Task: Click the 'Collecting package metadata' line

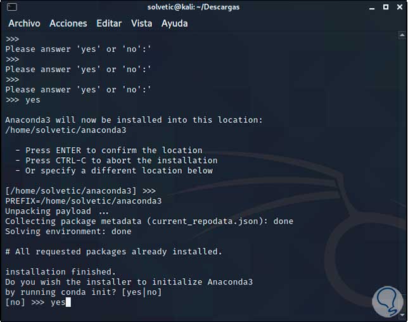Action: click(149, 221)
